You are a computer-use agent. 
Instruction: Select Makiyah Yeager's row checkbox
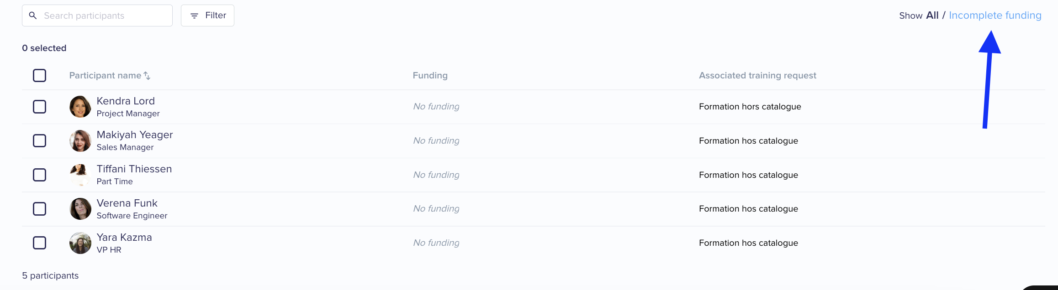[40, 141]
